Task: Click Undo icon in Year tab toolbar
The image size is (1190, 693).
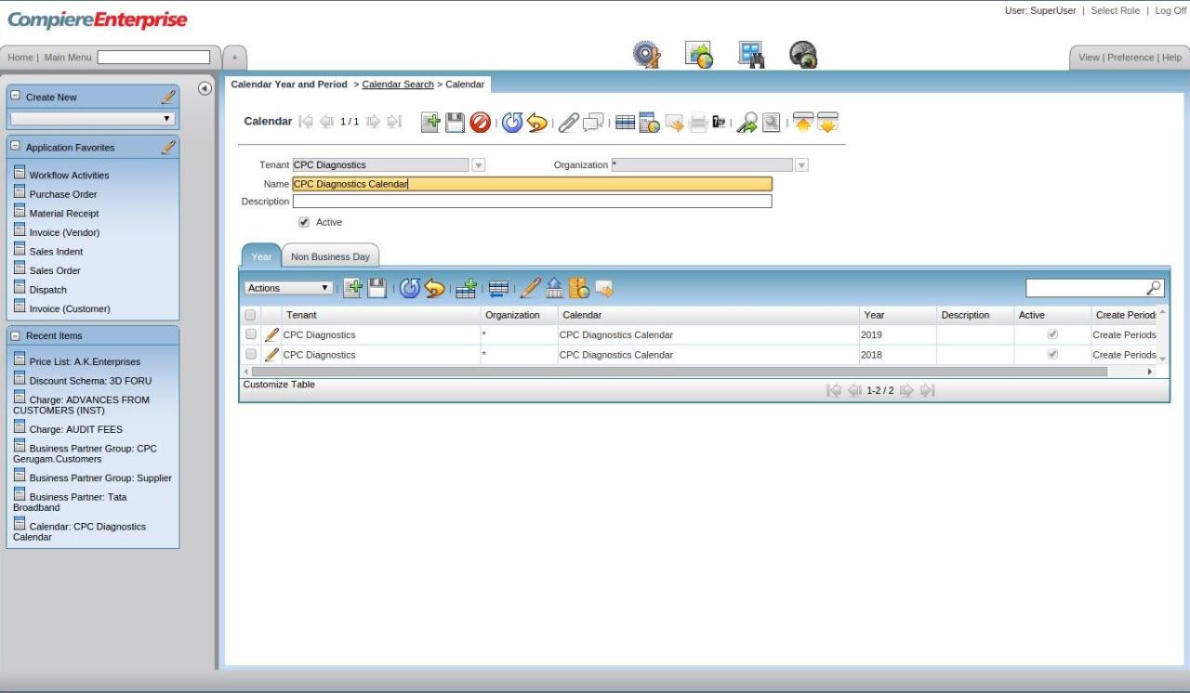Action: click(434, 289)
